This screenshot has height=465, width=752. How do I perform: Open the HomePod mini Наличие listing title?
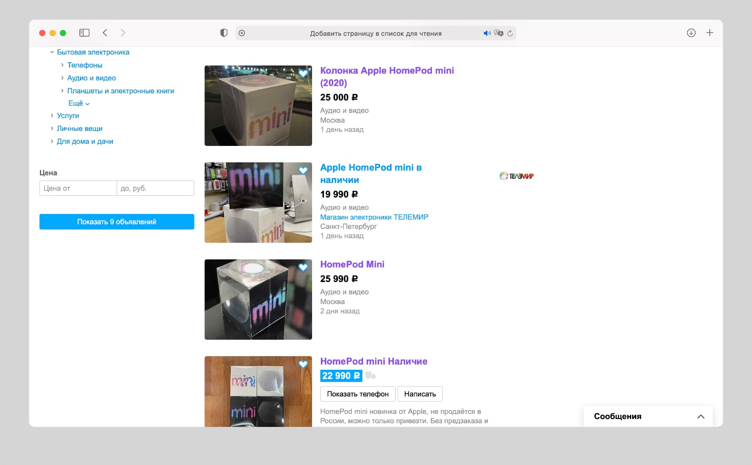(374, 361)
